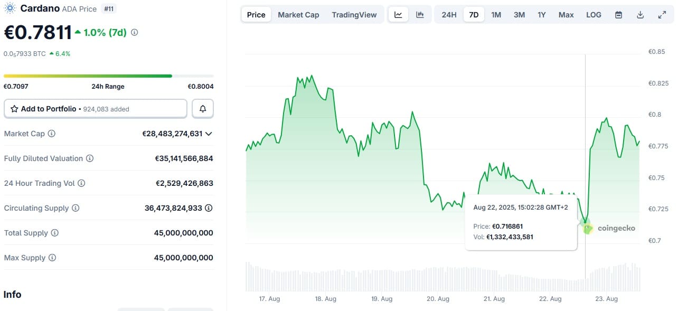Set chart range to 1M
Screen dimensions: 678x311
[496, 15]
